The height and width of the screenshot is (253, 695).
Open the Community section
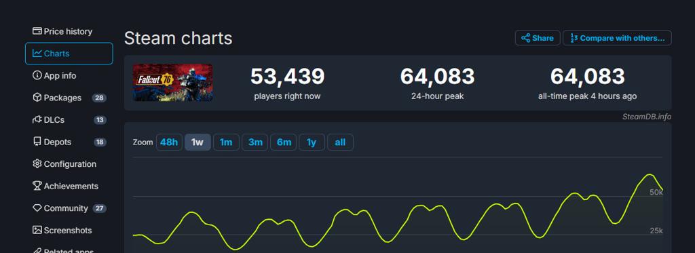tap(69, 208)
